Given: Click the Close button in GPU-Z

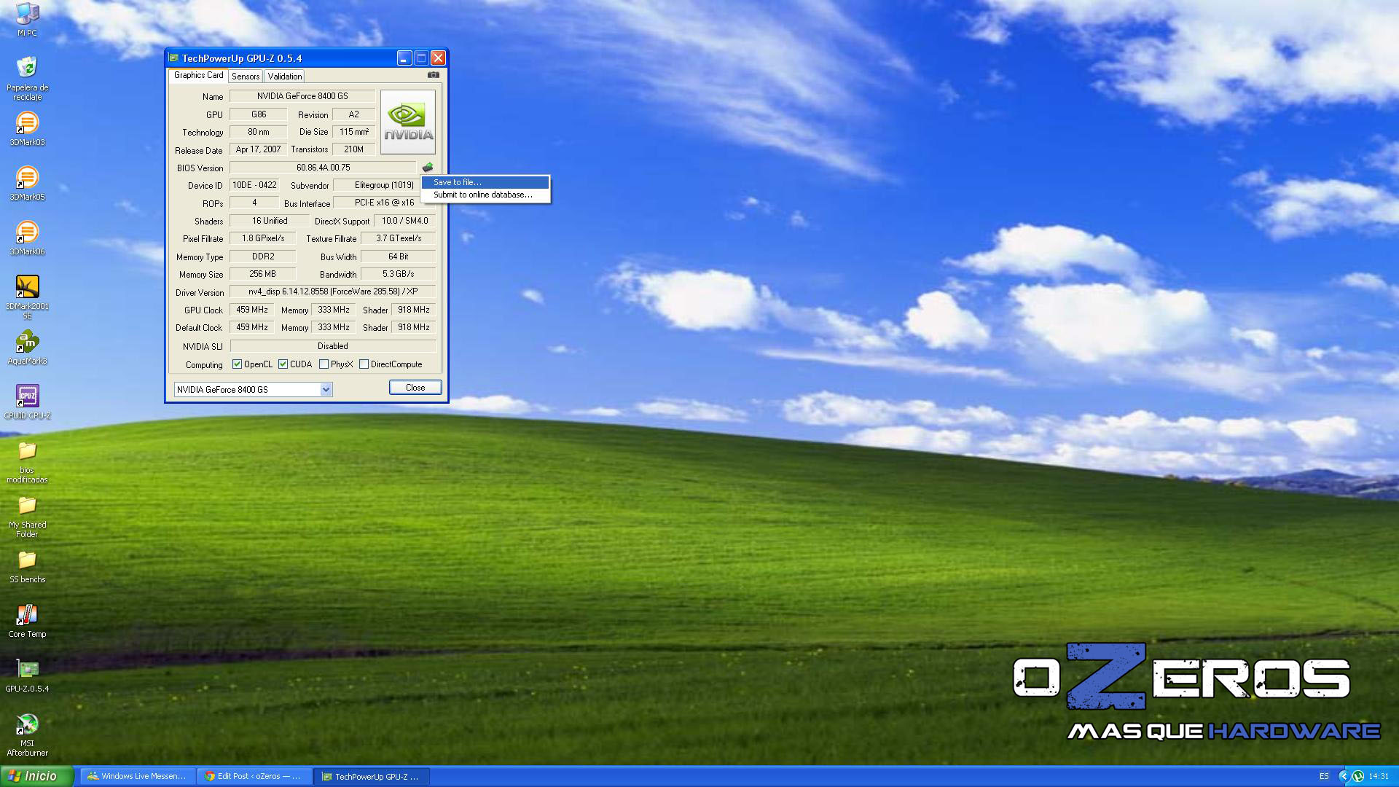Looking at the screenshot, I should 415,388.
